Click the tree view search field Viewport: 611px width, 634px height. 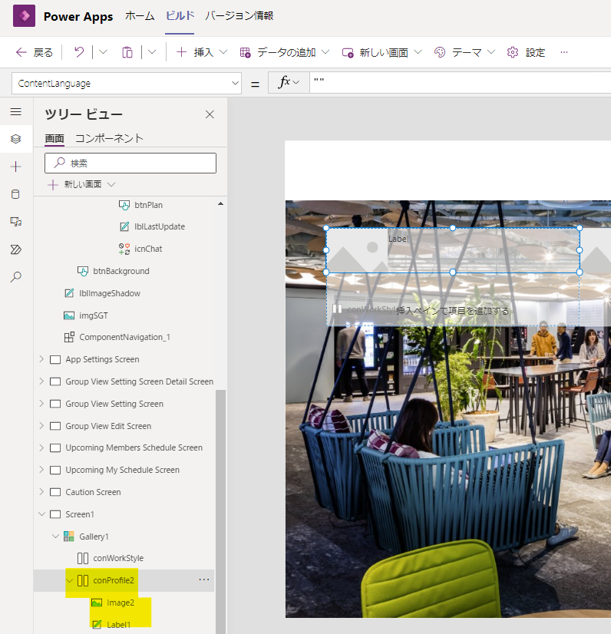tap(130, 163)
